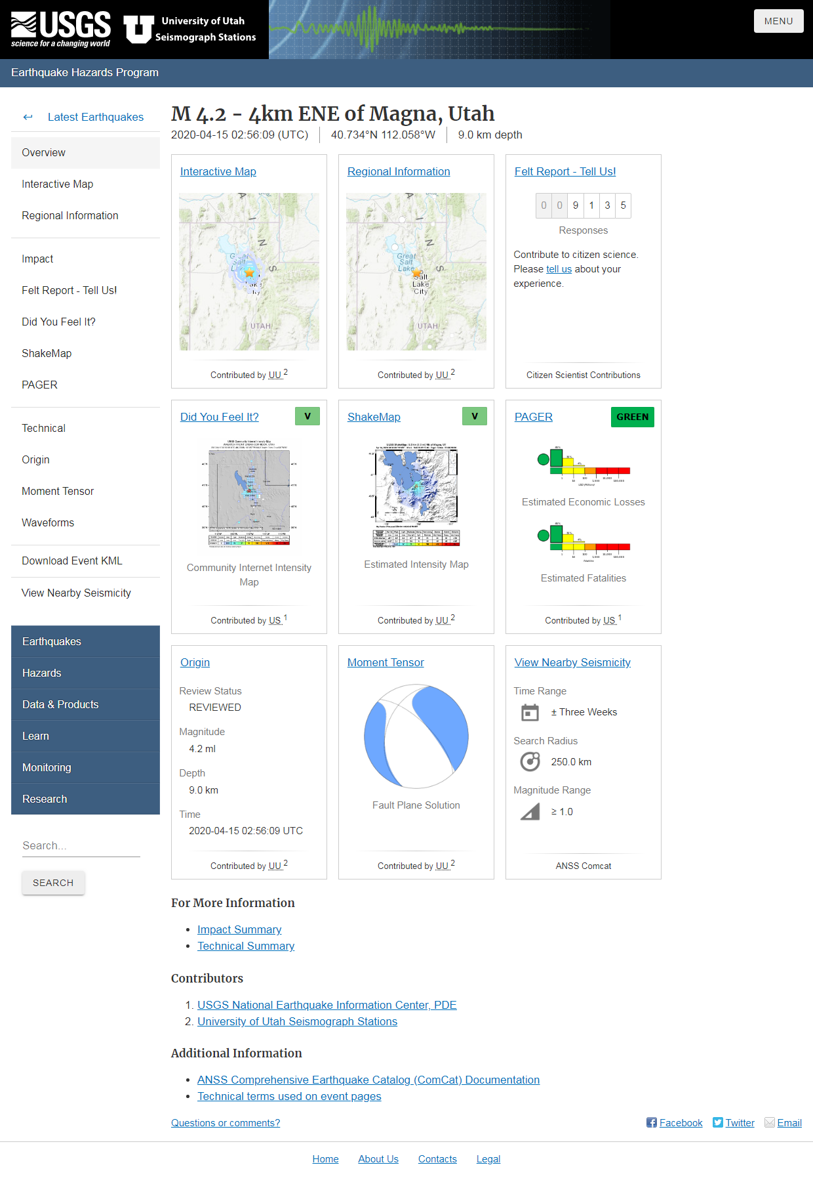Viewport: 813px width, 1186px height.
Task: Open the Impact Summary link
Action: [x=239, y=929]
